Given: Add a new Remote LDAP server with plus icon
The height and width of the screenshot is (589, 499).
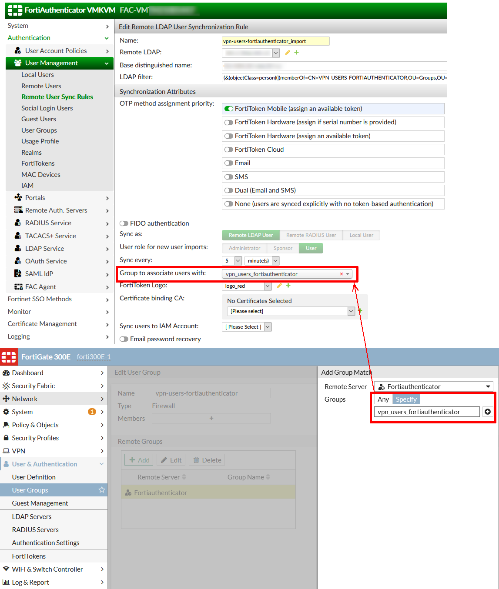Looking at the screenshot, I should click(x=296, y=52).
